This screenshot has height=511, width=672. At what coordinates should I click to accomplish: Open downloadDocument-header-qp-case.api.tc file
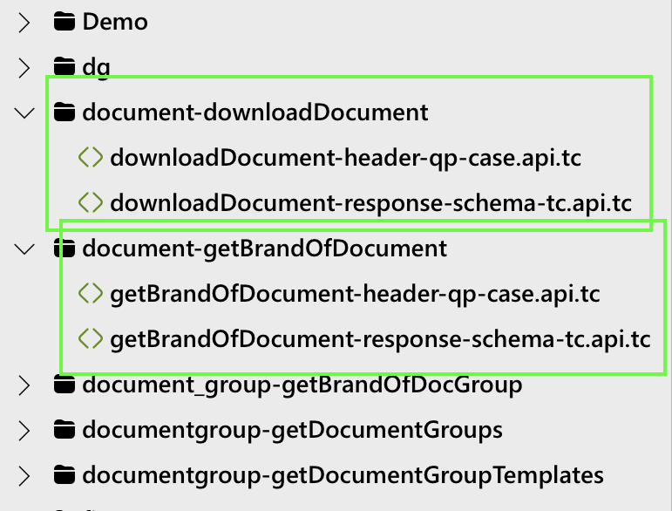point(345,158)
